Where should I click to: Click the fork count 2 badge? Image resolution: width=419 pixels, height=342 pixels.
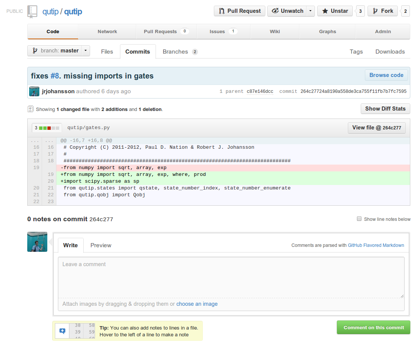[x=405, y=11]
